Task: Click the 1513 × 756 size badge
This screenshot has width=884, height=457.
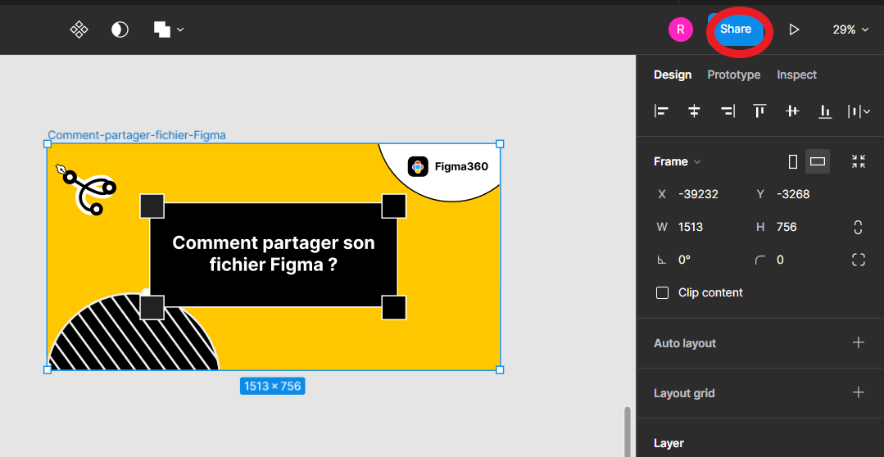Action: tap(272, 386)
